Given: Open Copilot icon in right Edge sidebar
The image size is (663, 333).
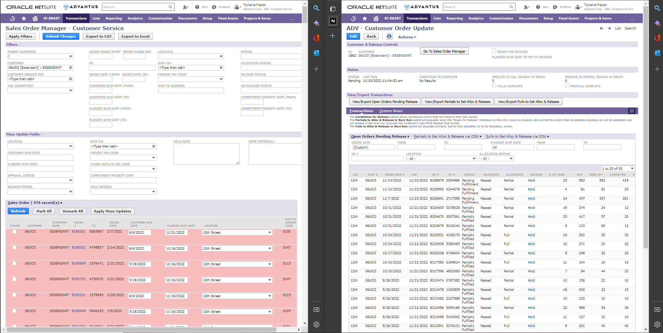Looking at the screenshot, I should click(x=657, y=23).
